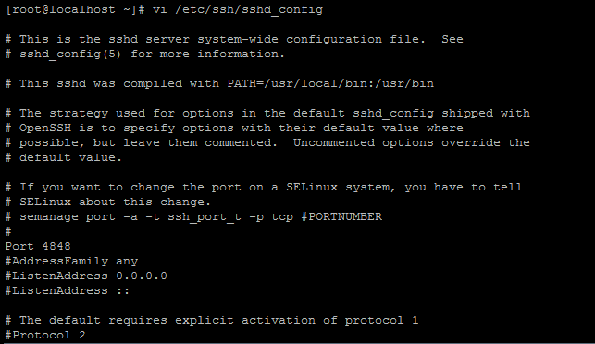
Task: Click 'sshd_config(5)' in the second comment
Action: tap(70, 55)
